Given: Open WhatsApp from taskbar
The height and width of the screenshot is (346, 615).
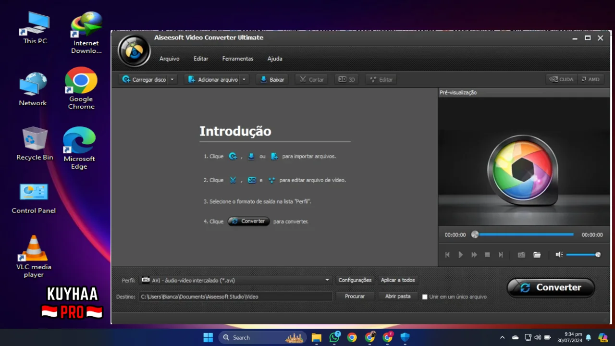Looking at the screenshot, I should point(334,337).
